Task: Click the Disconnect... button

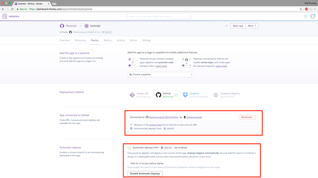Action: (247, 117)
